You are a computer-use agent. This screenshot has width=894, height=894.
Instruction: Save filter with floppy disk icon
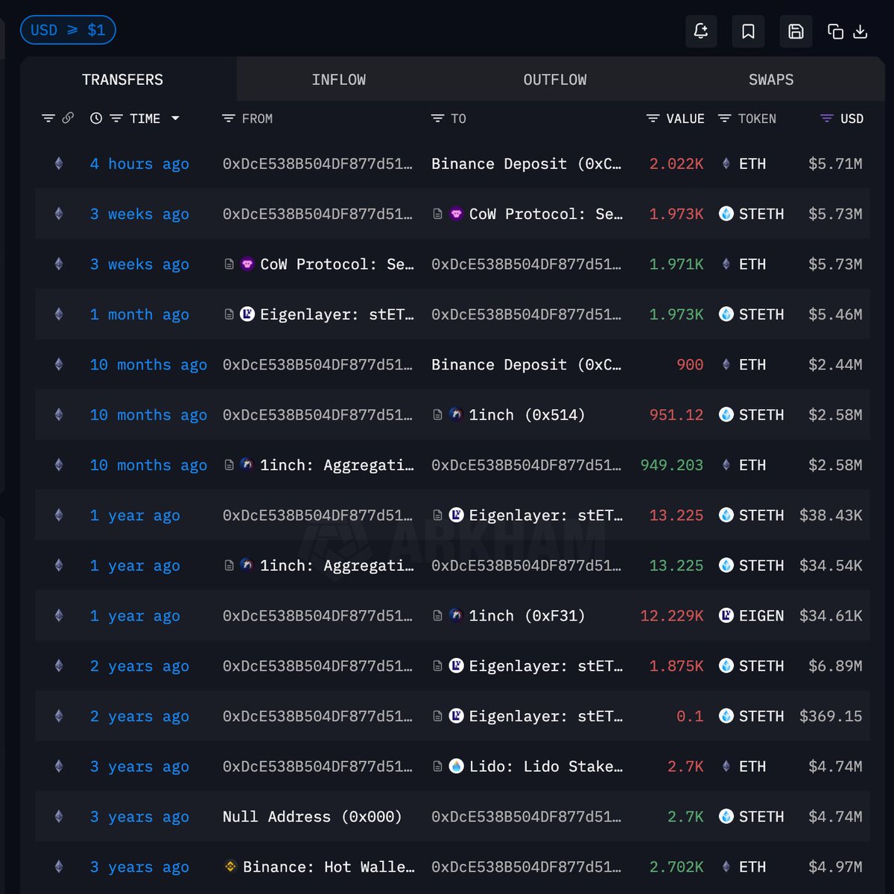point(796,31)
